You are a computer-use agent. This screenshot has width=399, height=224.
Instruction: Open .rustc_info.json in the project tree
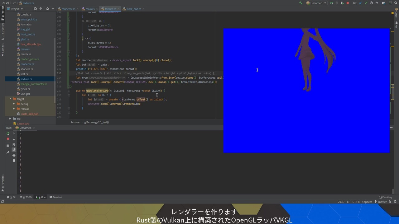pos(30,114)
